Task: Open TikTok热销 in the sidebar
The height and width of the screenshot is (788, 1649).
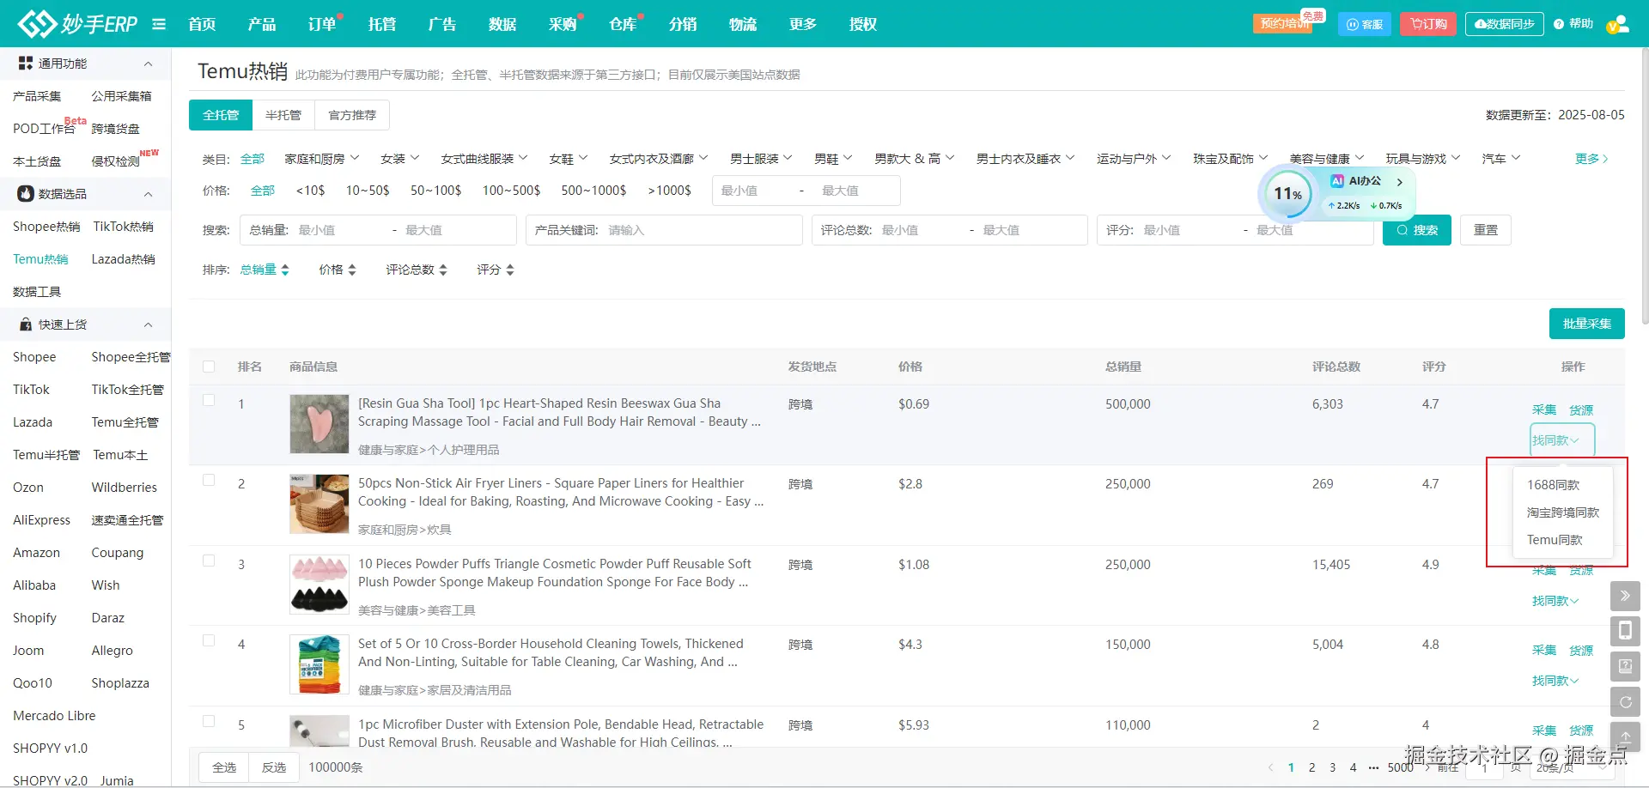Action: [x=124, y=227]
